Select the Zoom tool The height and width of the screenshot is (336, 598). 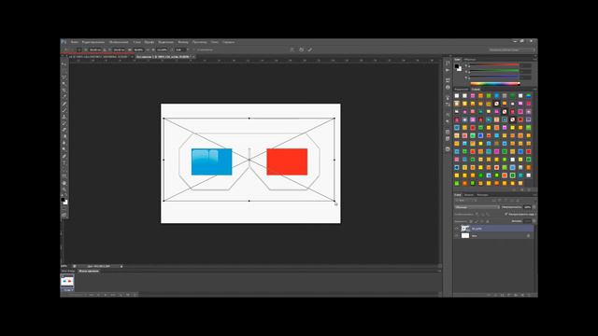64,189
